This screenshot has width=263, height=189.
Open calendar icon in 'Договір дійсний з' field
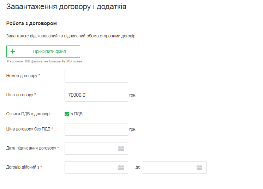(121, 167)
